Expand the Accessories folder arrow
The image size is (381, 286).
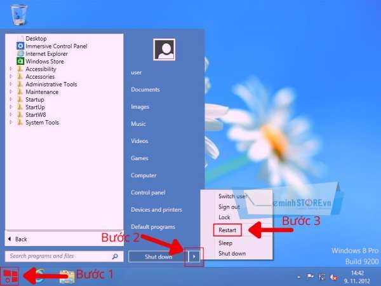tap(11, 76)
